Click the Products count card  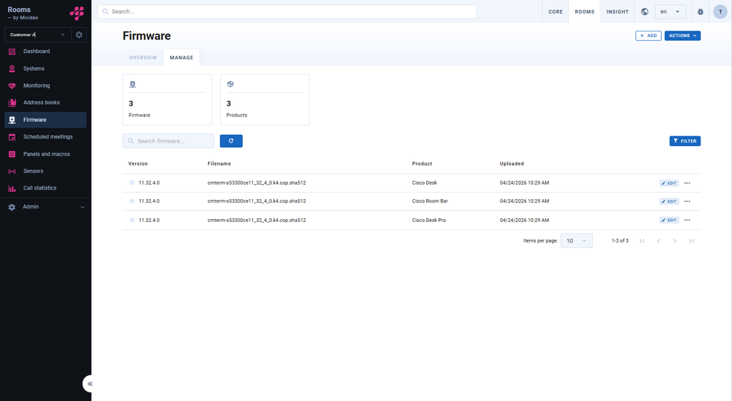pos(264,100)
